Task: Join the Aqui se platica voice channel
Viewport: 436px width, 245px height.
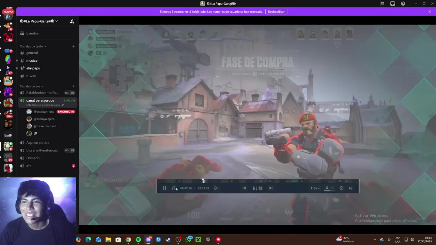Action: click(x=48, y=143)
